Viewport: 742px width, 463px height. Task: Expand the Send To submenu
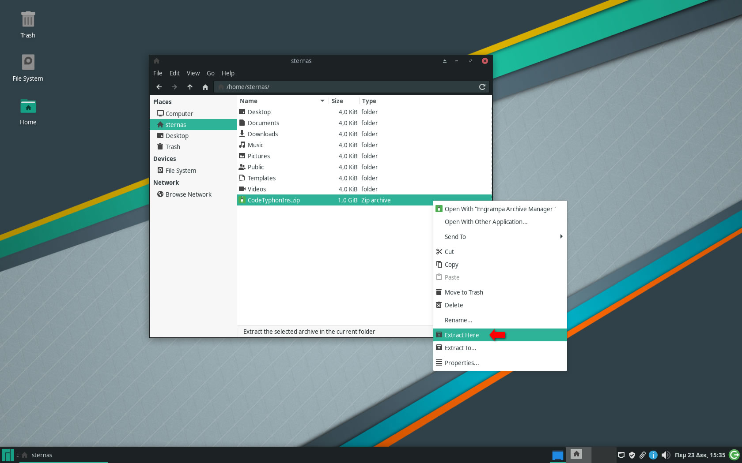point(500,237)
